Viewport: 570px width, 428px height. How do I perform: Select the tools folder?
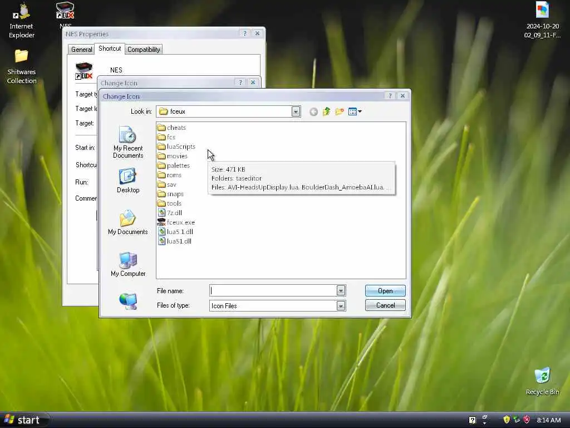169,203
